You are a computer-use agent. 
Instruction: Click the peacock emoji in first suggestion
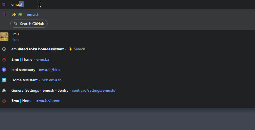pyautogui.click(x=20, y=14)
